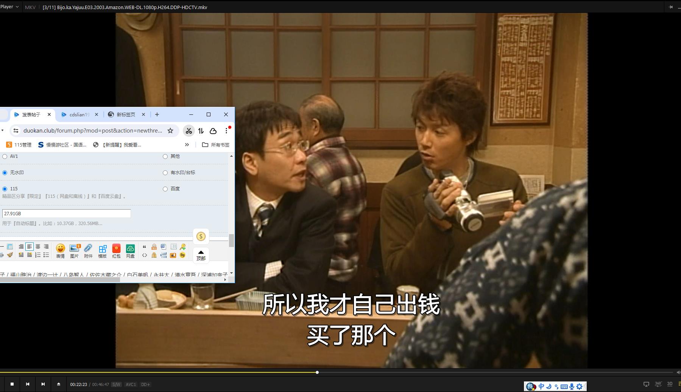Select the 百度 sharing option
The height and width of the screenshot is (392, 681).
point(165,188)
